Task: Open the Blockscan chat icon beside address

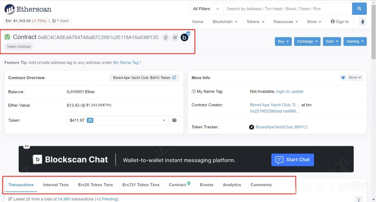Action: click(x=185, y=38)
